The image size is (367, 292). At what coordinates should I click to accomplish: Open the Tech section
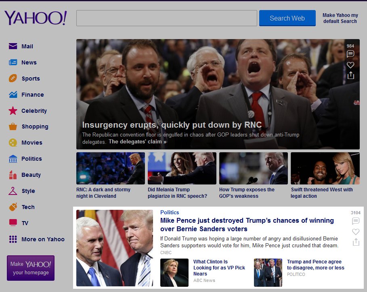(28, 207)
